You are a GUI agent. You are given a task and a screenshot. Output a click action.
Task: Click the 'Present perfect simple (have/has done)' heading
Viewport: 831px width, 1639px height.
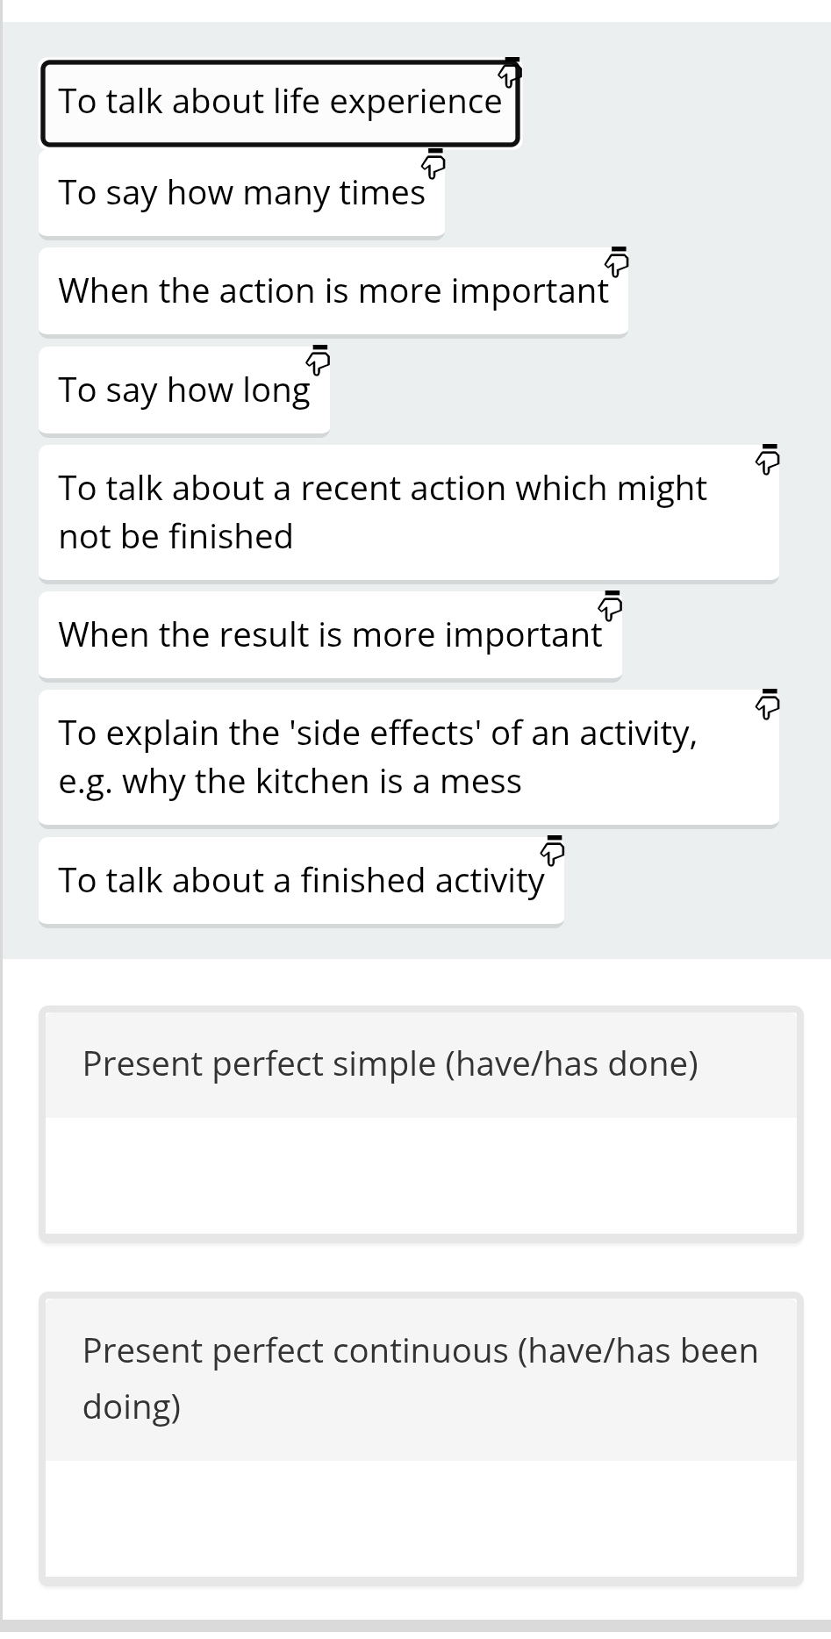coord(390,1064)
